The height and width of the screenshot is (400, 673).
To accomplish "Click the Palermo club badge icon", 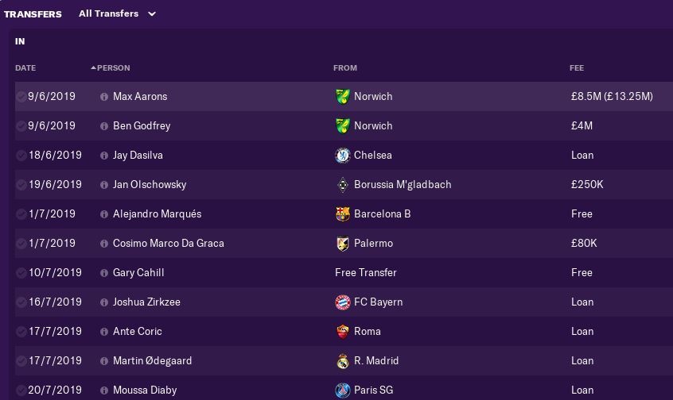I will (x=343, y=244).
